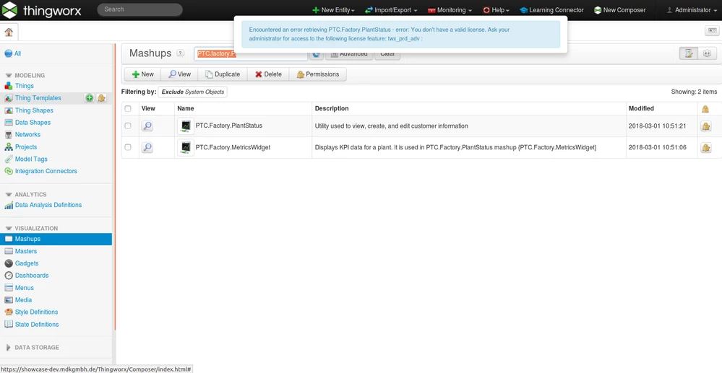Open the Things section icon
This screenshot has height=373, width=722.
pos(8,86)
